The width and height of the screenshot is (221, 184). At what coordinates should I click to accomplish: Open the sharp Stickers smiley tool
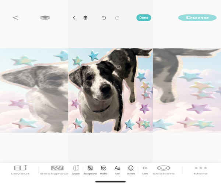pyautogui.click(x=131, y=170)
